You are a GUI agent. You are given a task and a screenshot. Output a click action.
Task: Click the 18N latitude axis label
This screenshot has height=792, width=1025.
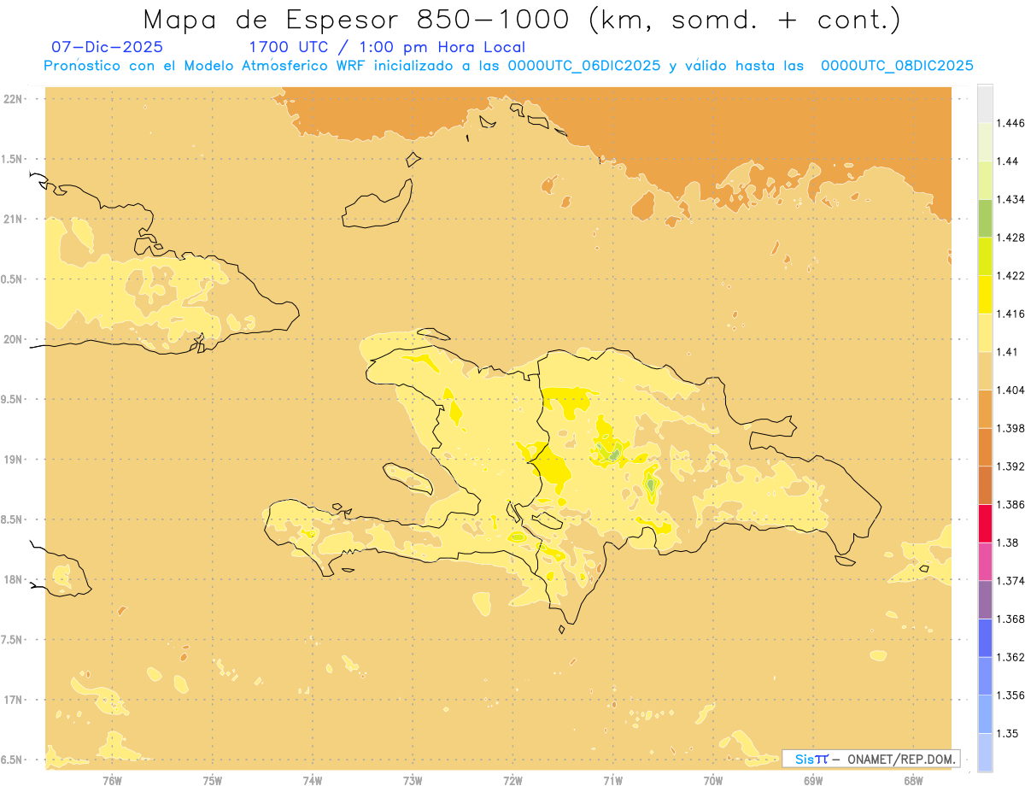[x=14, y=579]
